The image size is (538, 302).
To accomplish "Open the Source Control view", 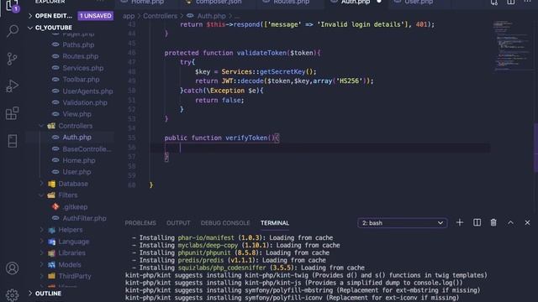I will tap(13, 59).
